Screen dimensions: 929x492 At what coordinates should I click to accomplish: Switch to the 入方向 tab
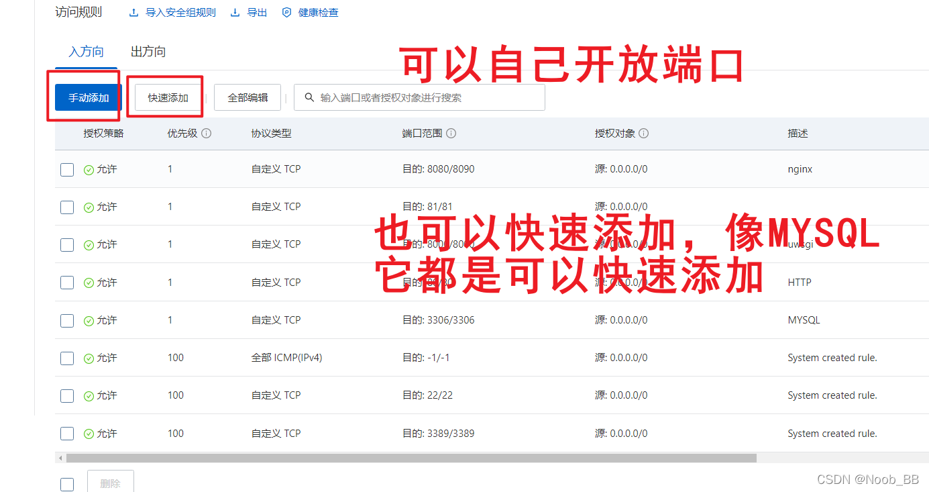pyautogui.click(x=85, y=52)
